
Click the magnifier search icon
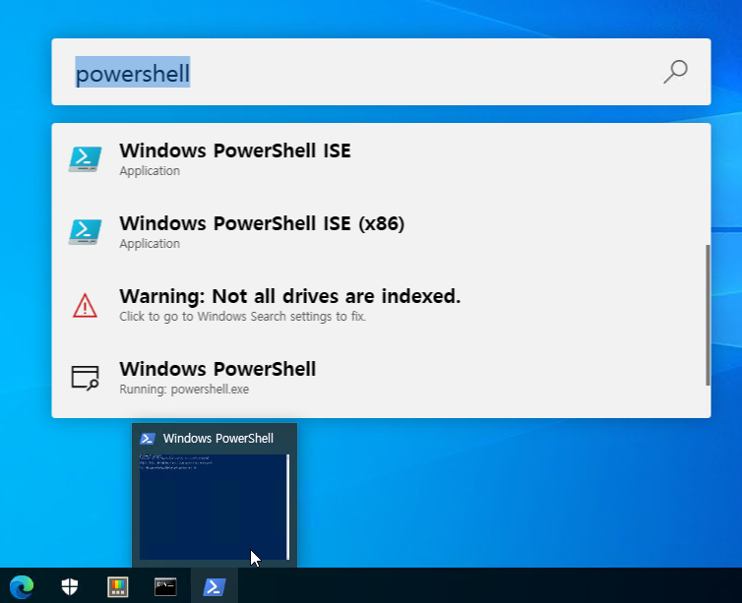coord(675,72)
